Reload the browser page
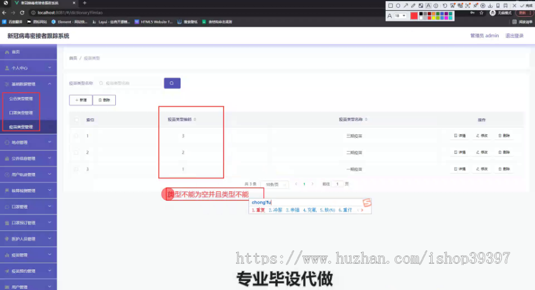The width and height of the screenshot is (535, 290). pyautogui.click(x=22, y=12)
